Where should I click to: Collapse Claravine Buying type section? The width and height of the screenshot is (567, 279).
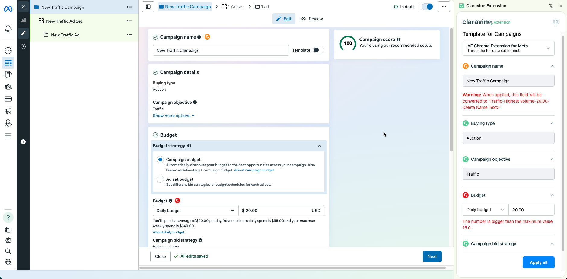click(x=552, y=123)
